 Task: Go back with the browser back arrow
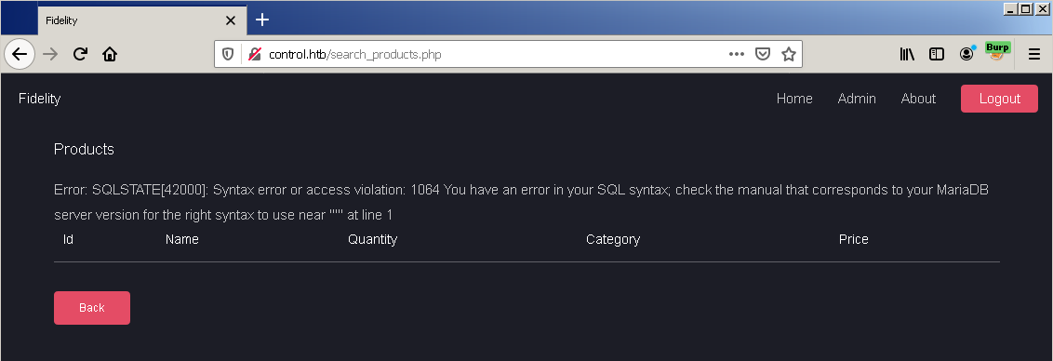click(20, 55)
